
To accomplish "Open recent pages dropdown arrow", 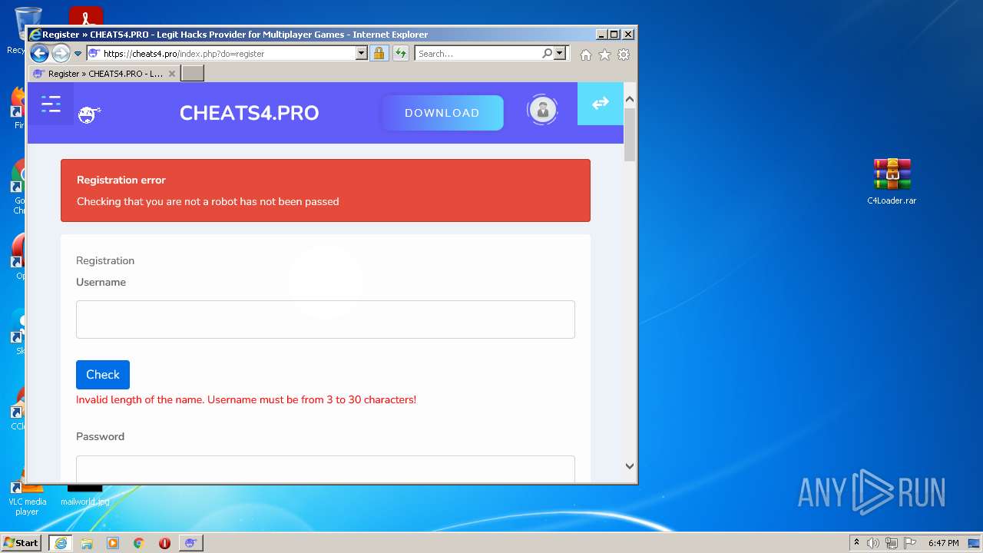I will click(x=78, y=54).
